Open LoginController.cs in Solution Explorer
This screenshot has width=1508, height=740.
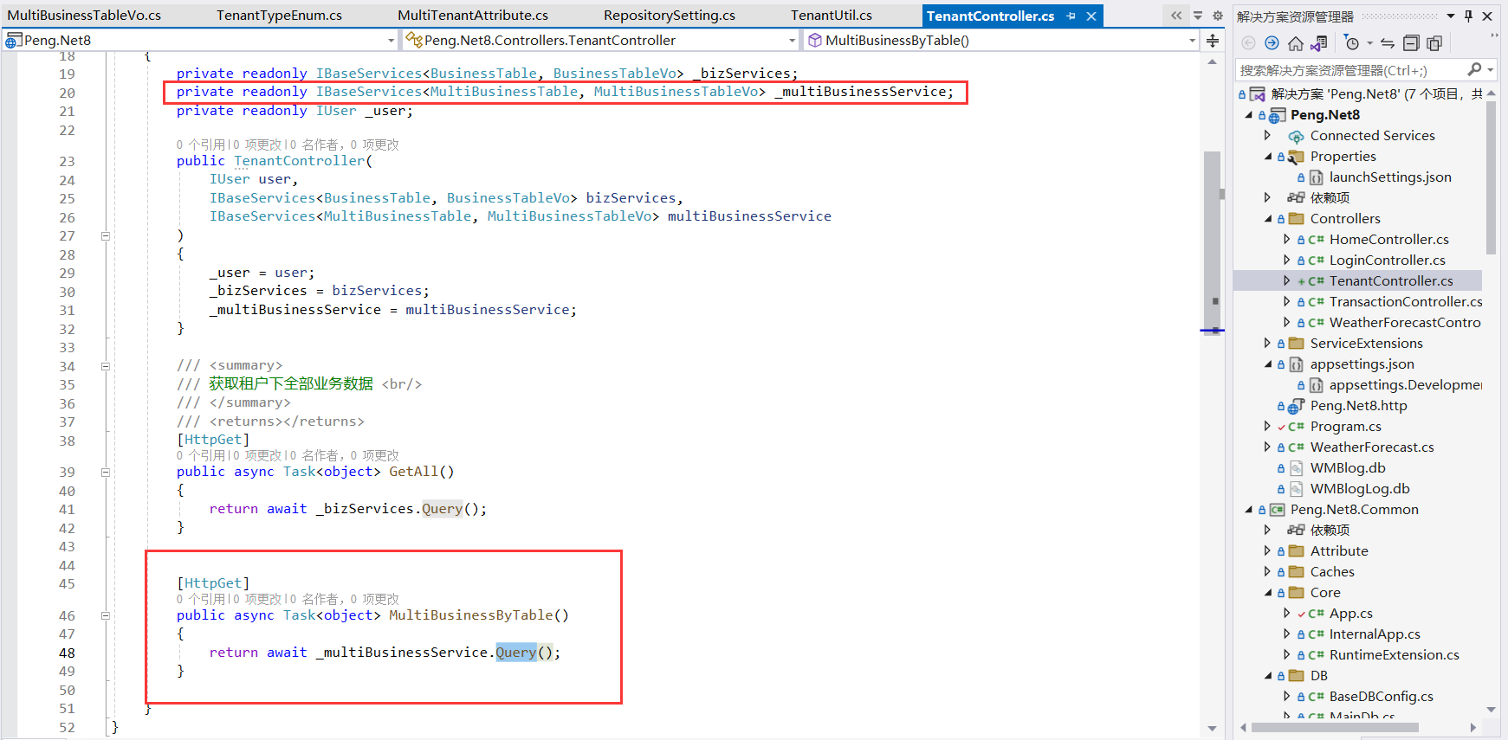1387,261
